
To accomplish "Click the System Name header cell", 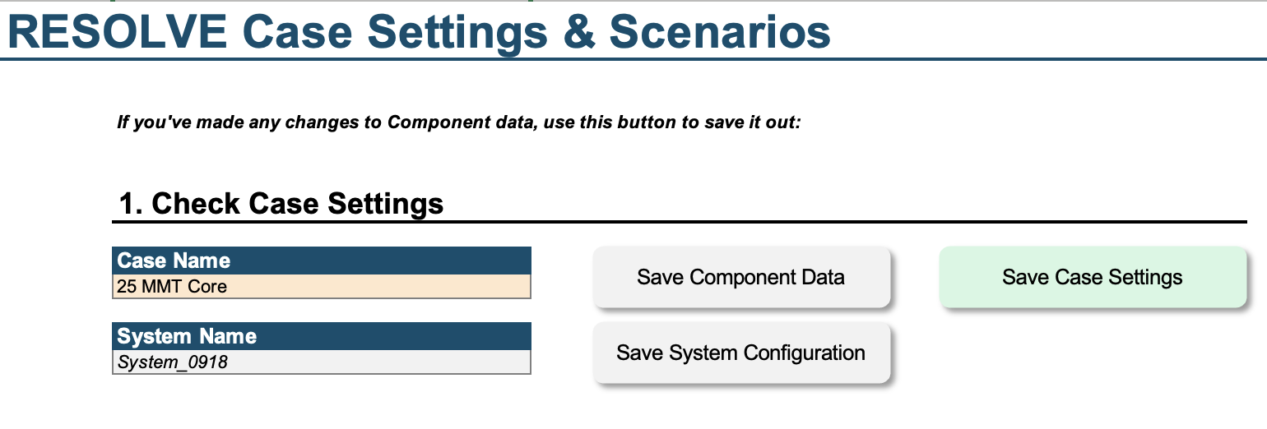I will coord(322,336).
